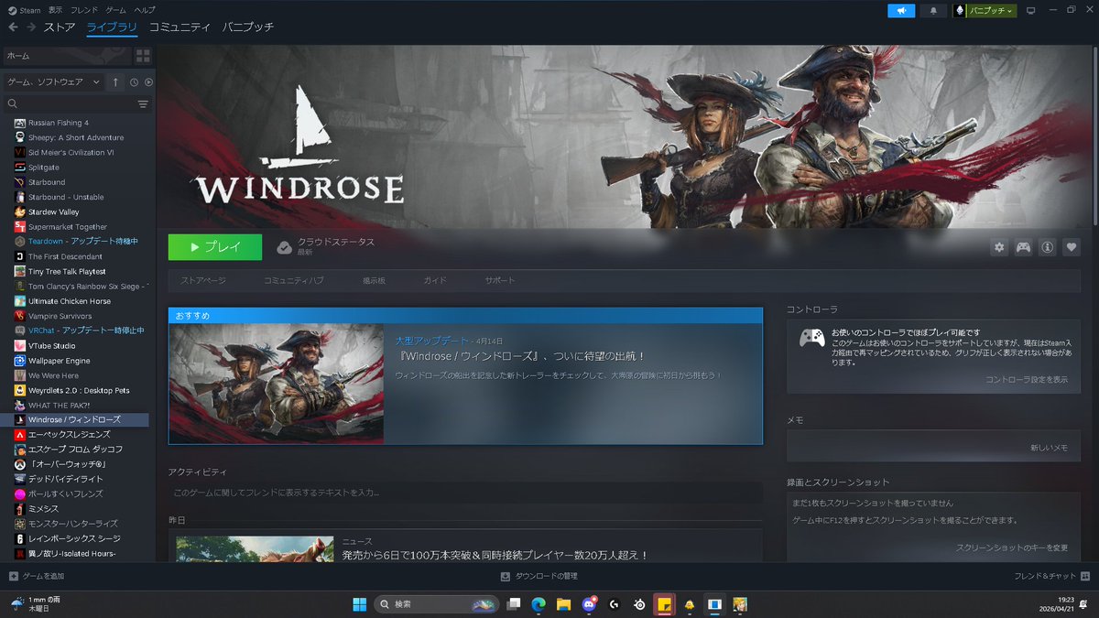The image size is (1099, 618).
Task: Go to the コミュニティ tab
Action: pos(180,27)
